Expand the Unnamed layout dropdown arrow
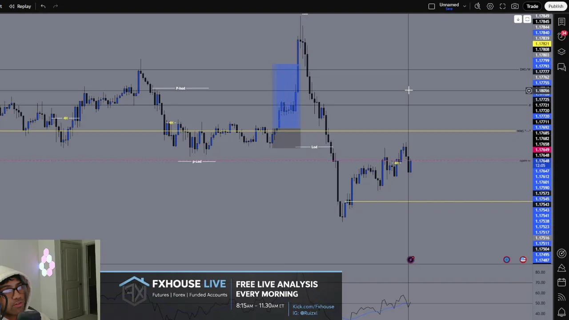This screenshot has height=320, width=569. (x=465, y=6)
